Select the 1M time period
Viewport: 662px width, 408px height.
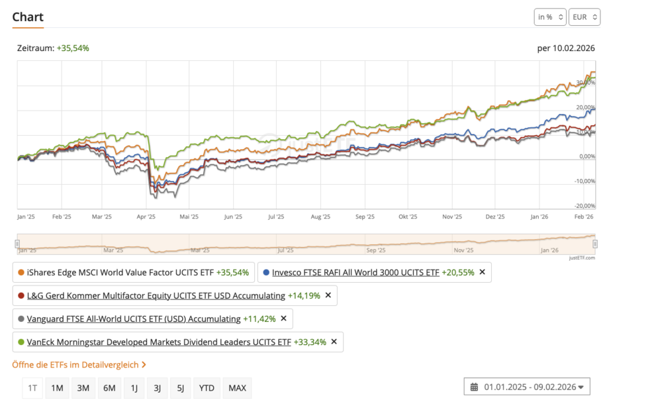[57, 387]
